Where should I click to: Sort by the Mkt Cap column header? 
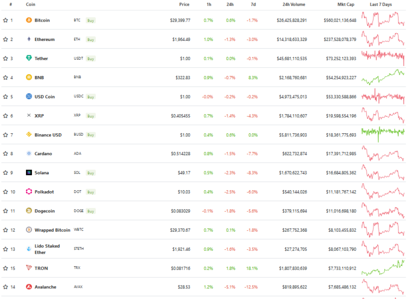coord(346,4)
